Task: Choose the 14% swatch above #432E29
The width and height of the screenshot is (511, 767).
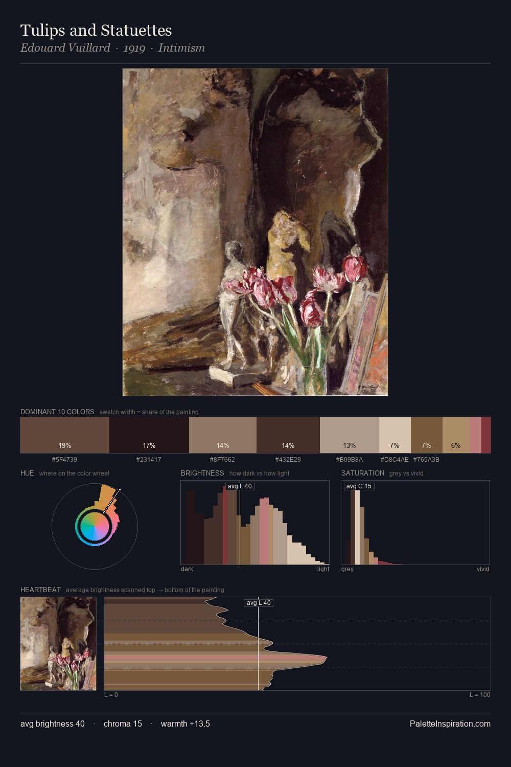Action: point(288,435)
